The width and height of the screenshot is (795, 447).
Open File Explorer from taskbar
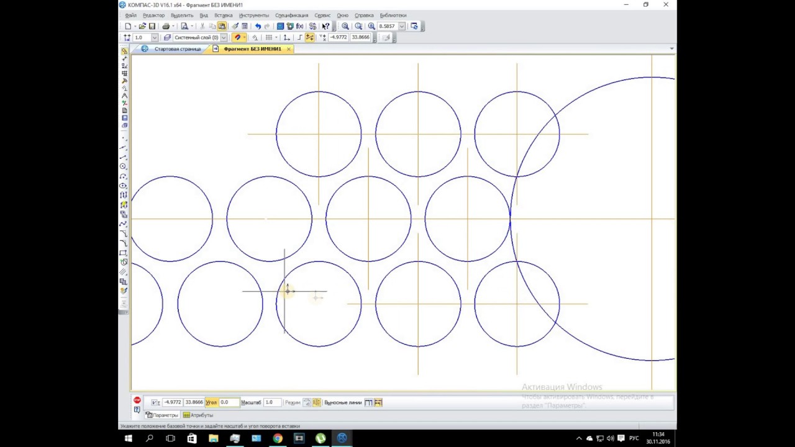point(213,438)
